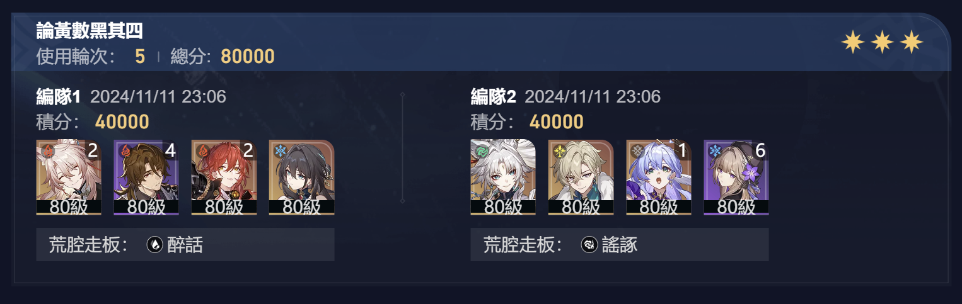Click the wind swirl icon beside 謠諑
This screenshot has width=962, height=304.
tap(589, 245)
